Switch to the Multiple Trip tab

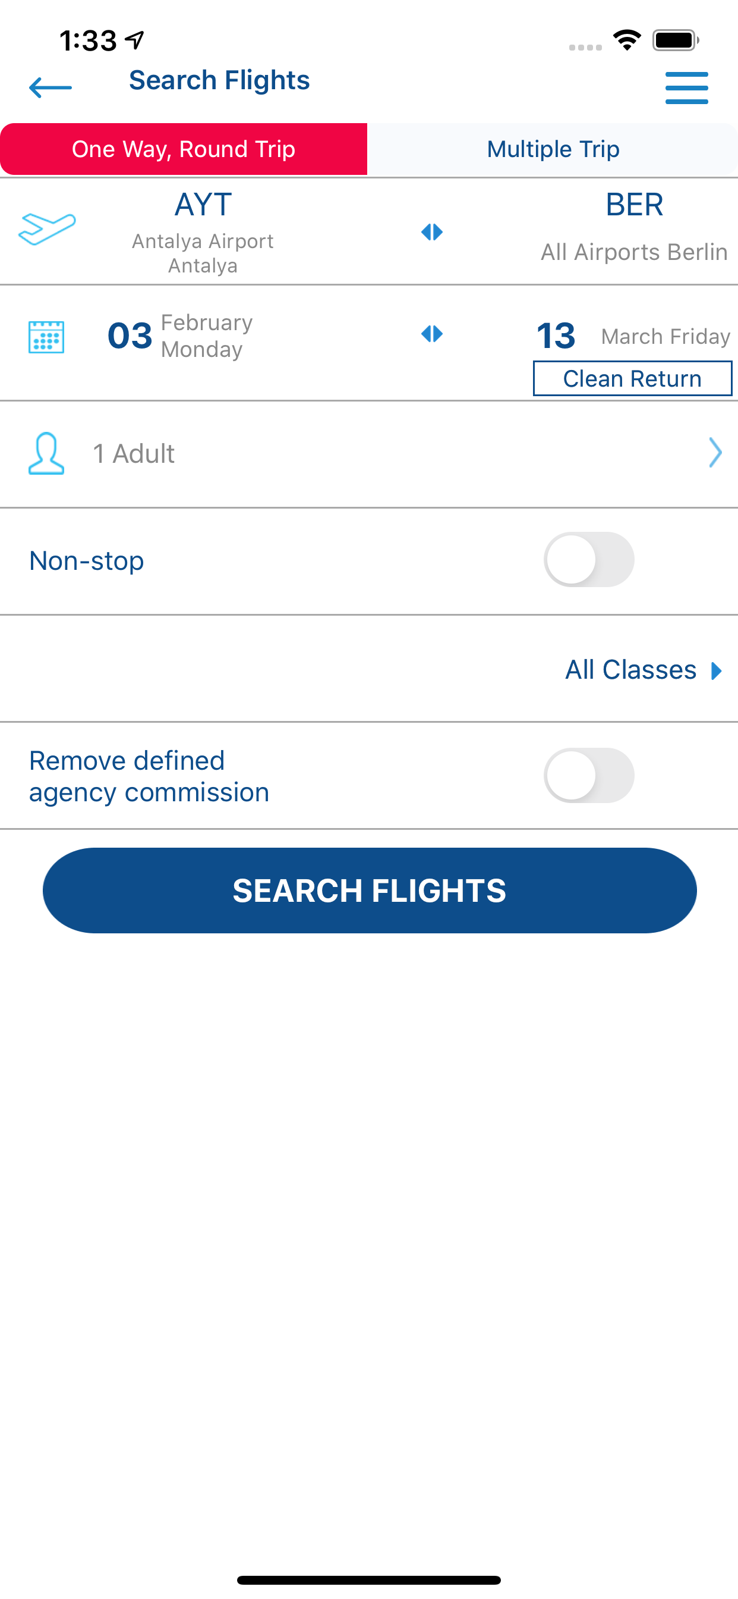tap(553, 149)
